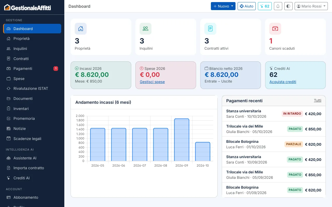Click the AI credits 62 button
The image size is (332, 207).
pyautogui.click(x=265, y=6)
